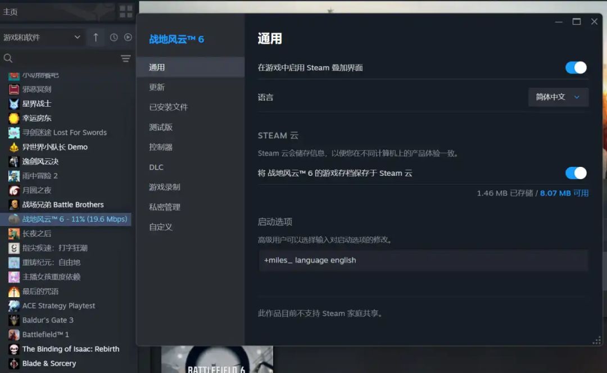Click the 主页 home link
The image size is (607, 373).
[10, 12]
